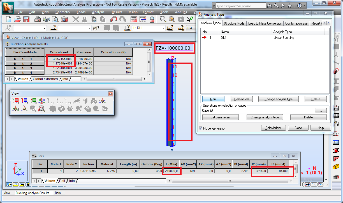343x203 pixels.
Task: Switch to the Structure Model tab
Action: point(235,23)
